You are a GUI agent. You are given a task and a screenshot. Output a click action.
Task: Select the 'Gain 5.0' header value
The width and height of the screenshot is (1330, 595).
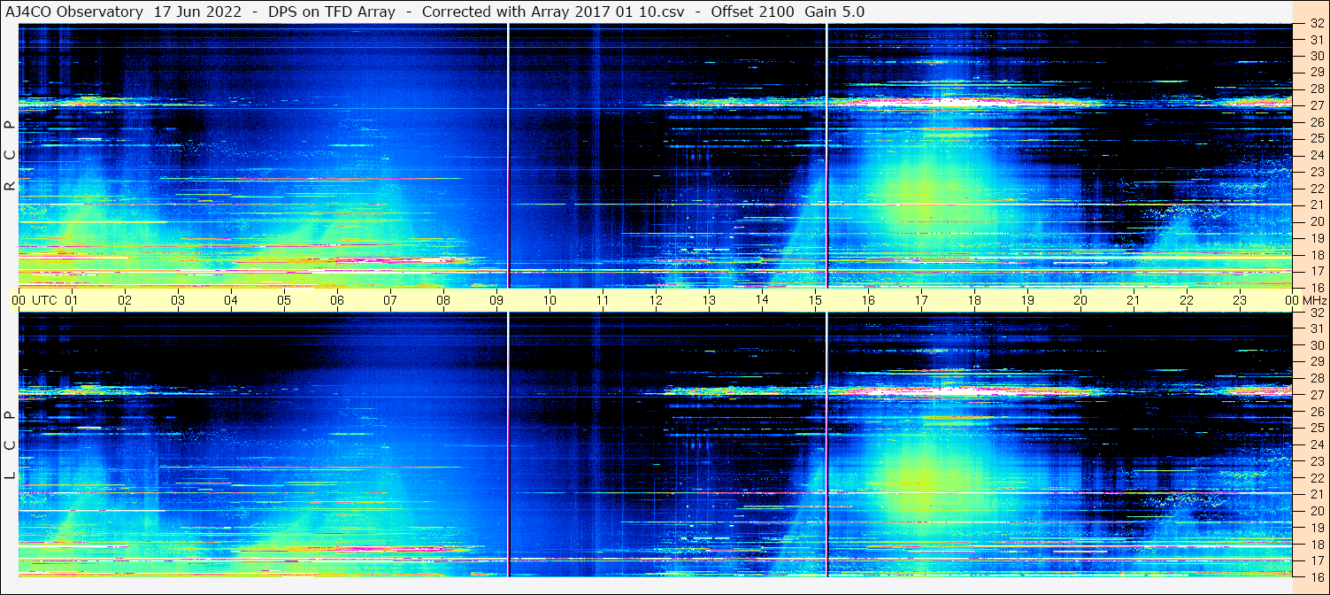(x=835, y=12)
